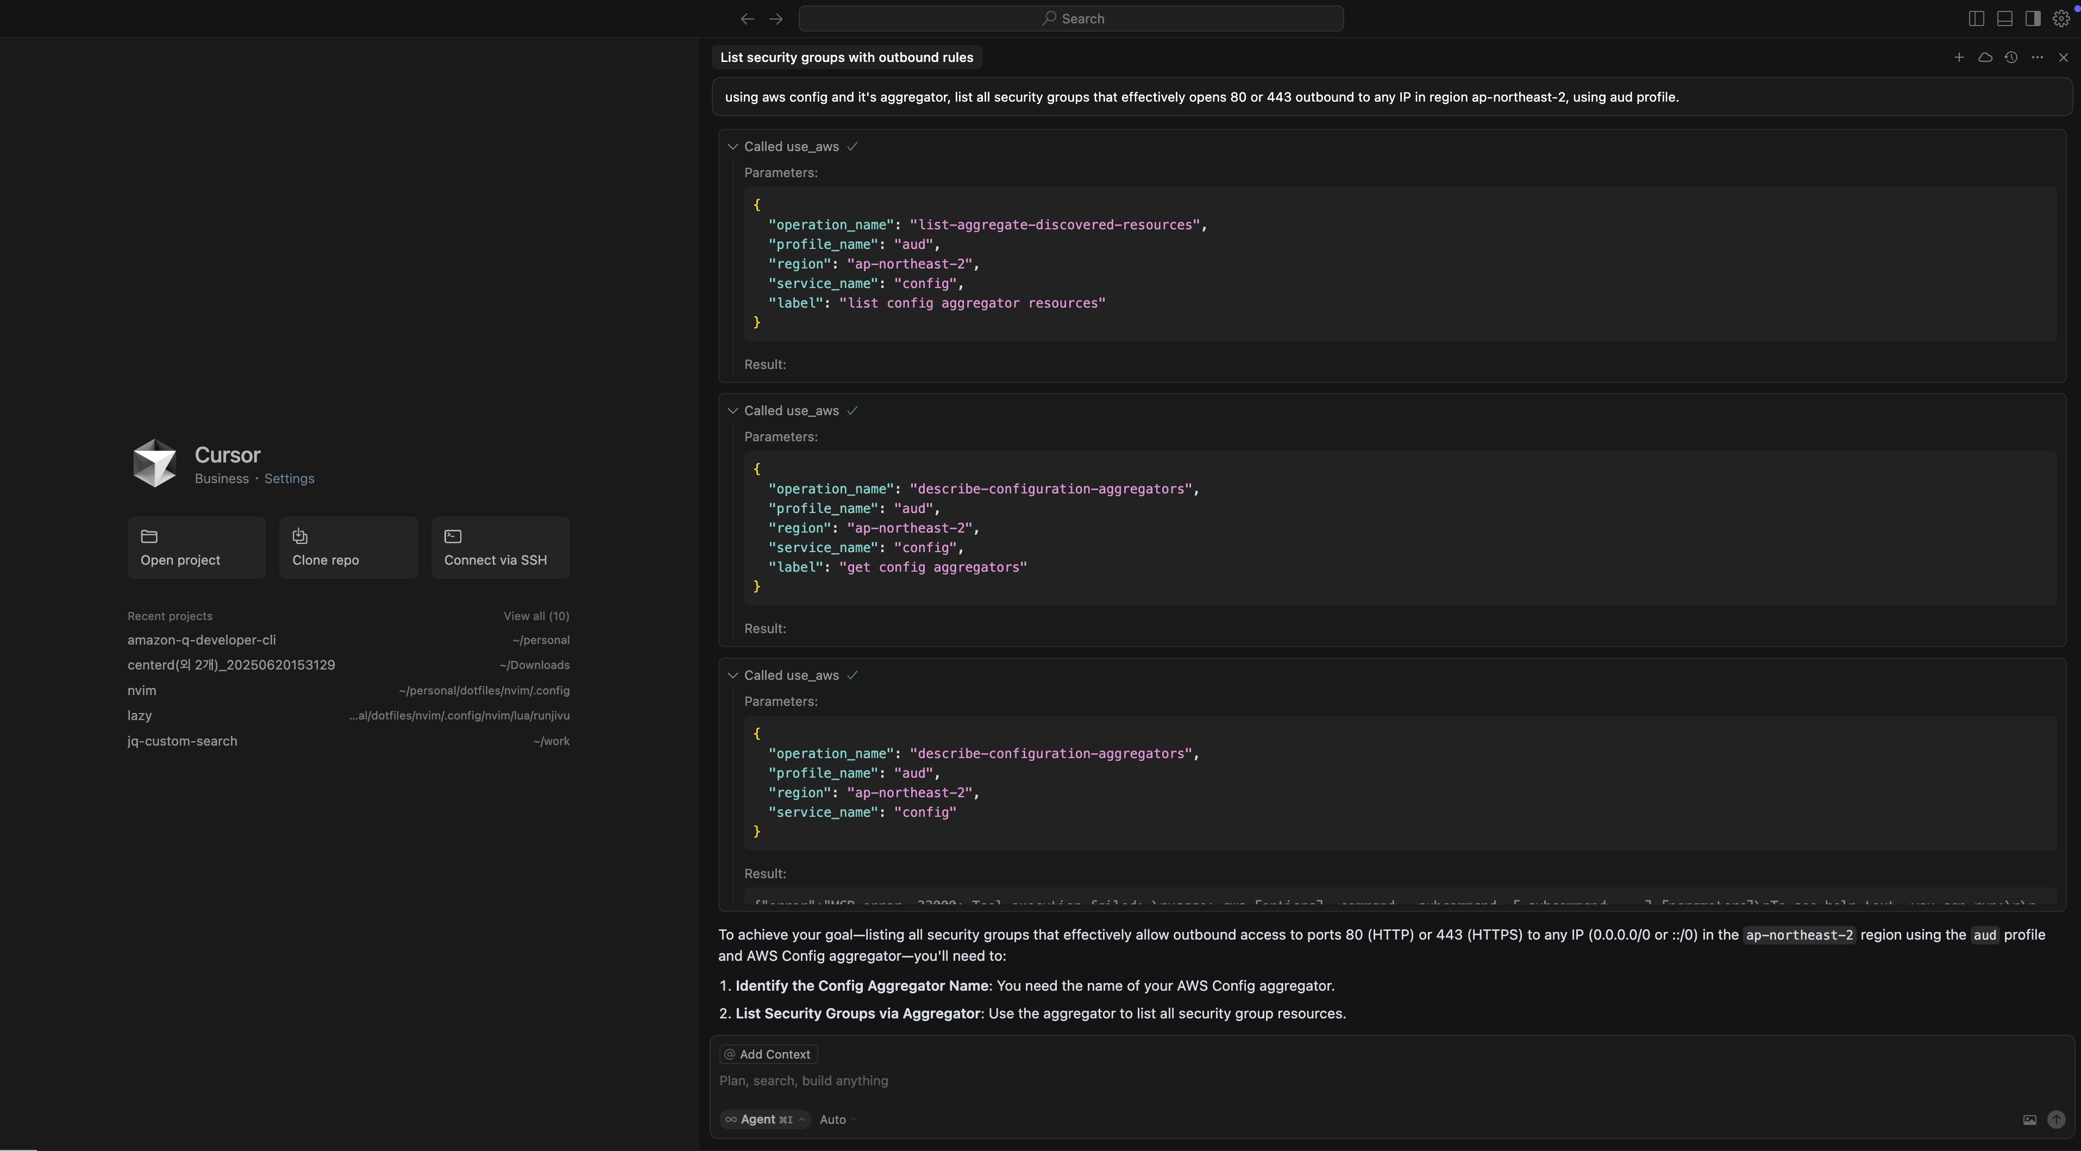Toggle the right AI pane layout icon
2081x1151 pixels.
click(x=2033, y=18)
